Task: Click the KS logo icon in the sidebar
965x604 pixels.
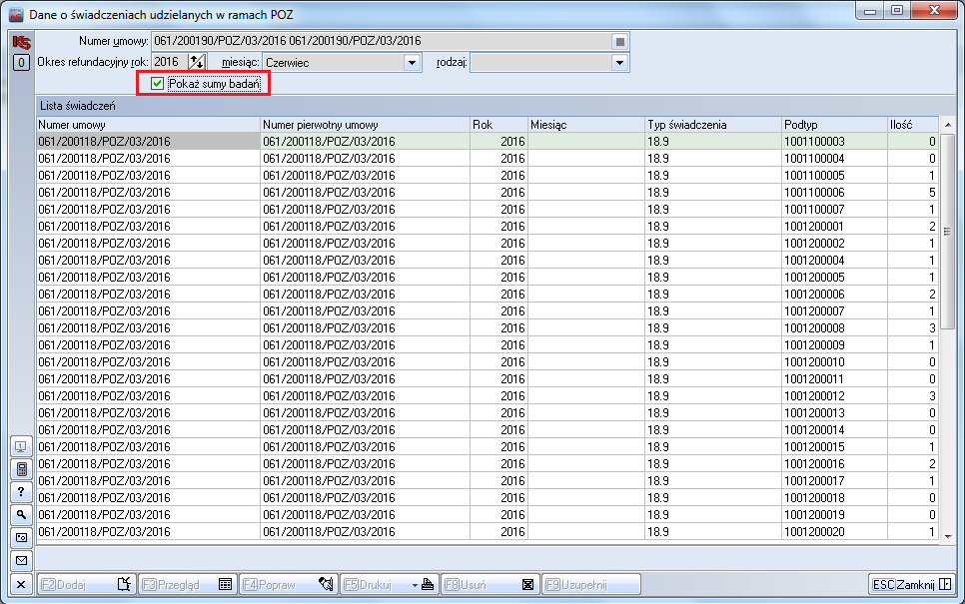Action: point(21,43)
